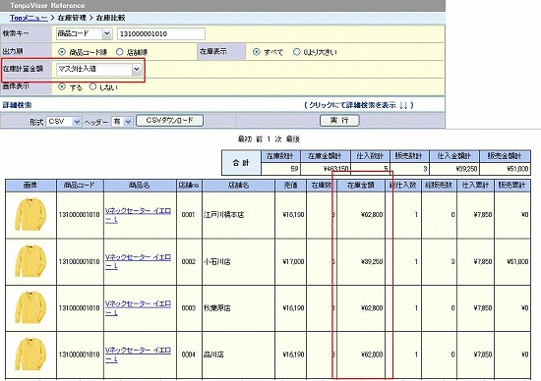Open product name link for 品川店 row
Screen dimensions: 541x381
coord(138,354)
